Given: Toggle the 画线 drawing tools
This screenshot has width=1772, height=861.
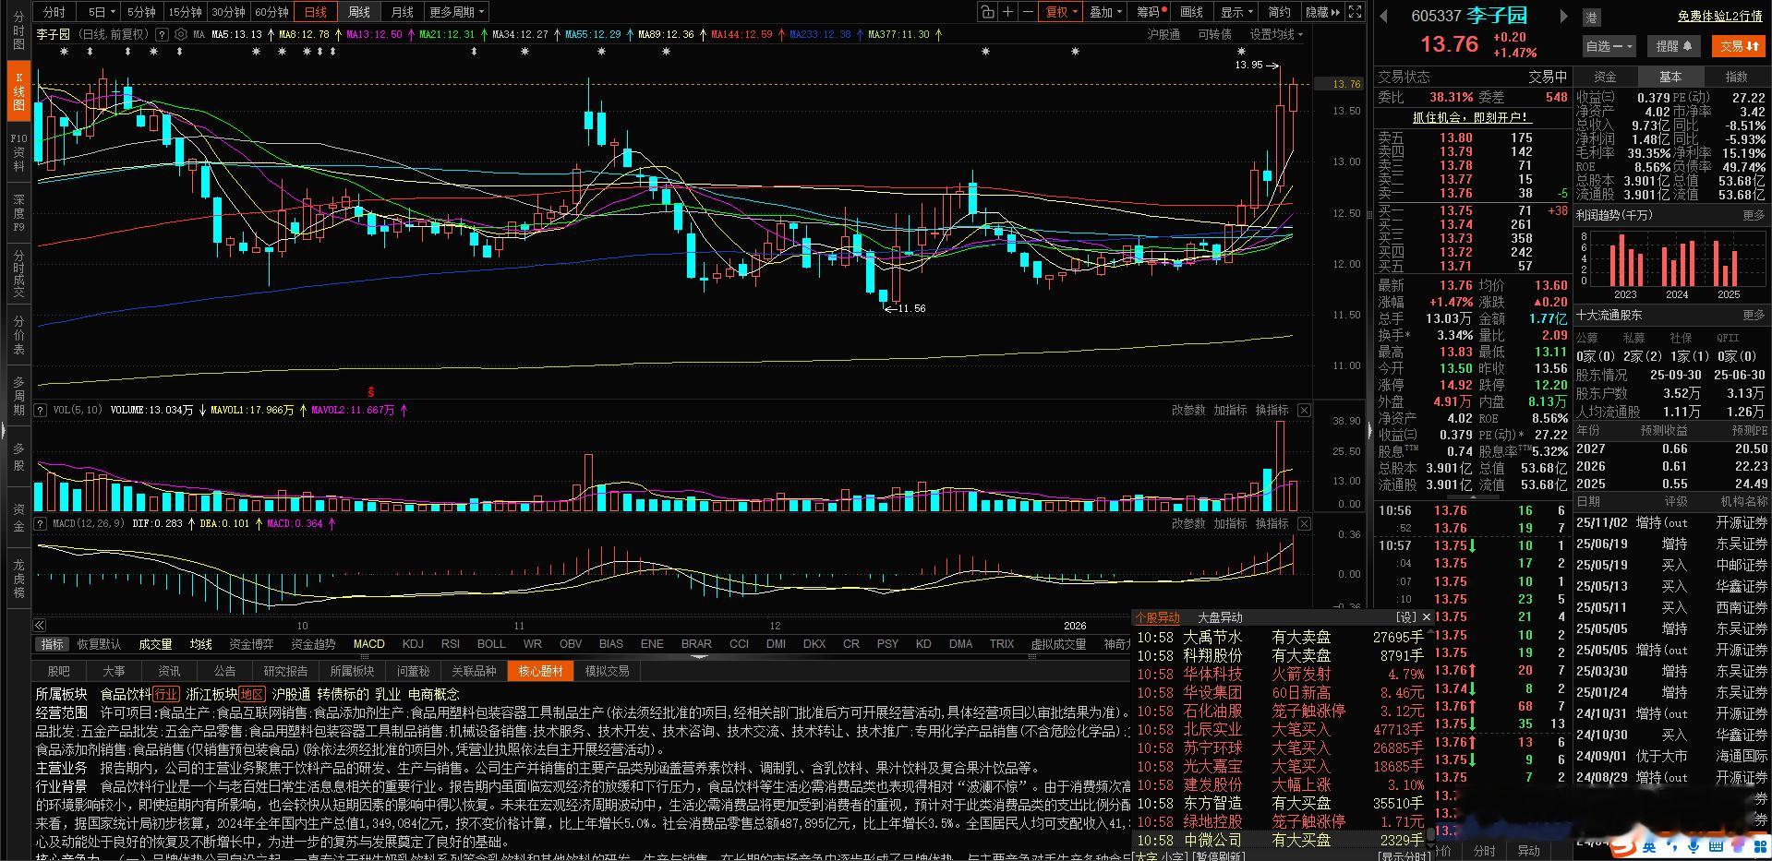Looking at the screenshot, I should pos(1192,12).
